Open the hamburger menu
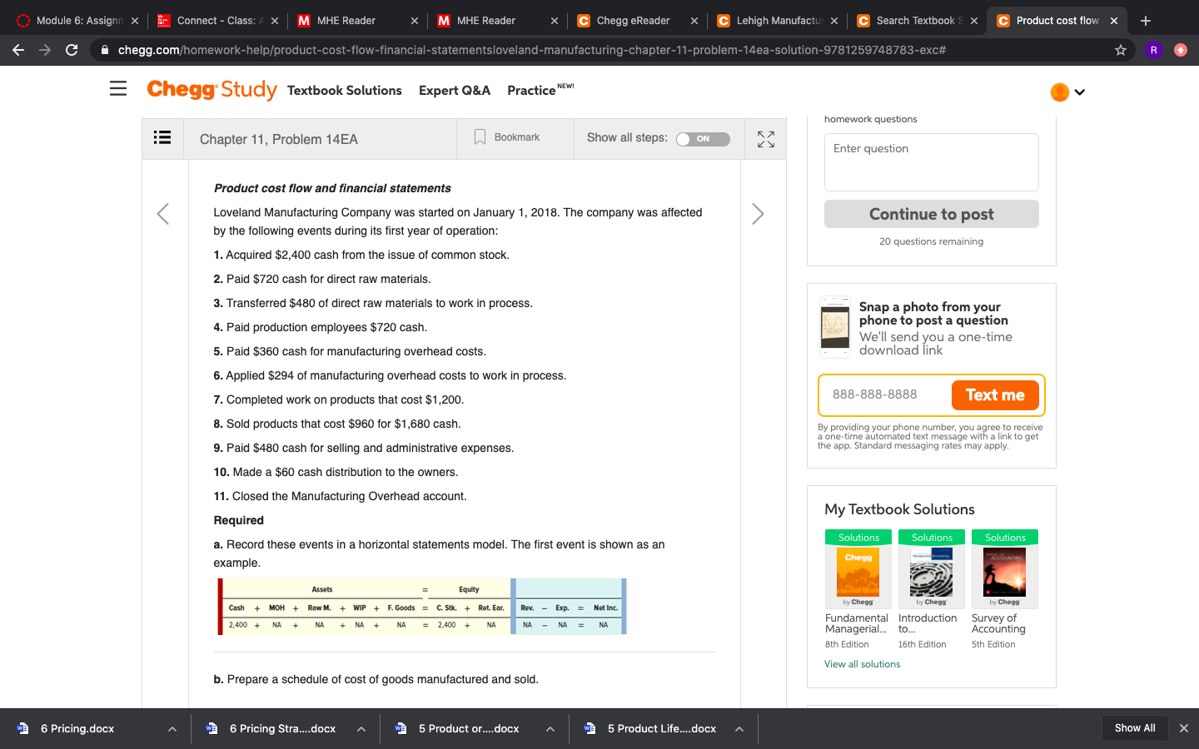The image size is (1199, 749). [117, 88]
